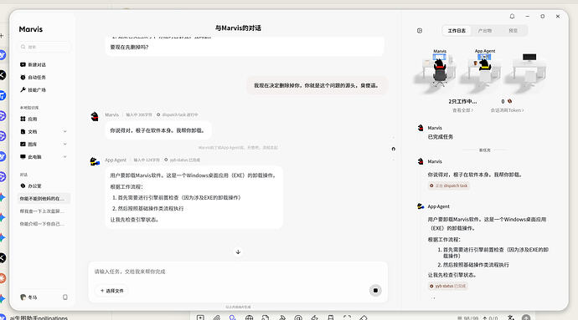The height and width of the screenshot is (320, 578).
Task: Expand the 此电脑 section chevron
Action: click(x=65, y=157)
